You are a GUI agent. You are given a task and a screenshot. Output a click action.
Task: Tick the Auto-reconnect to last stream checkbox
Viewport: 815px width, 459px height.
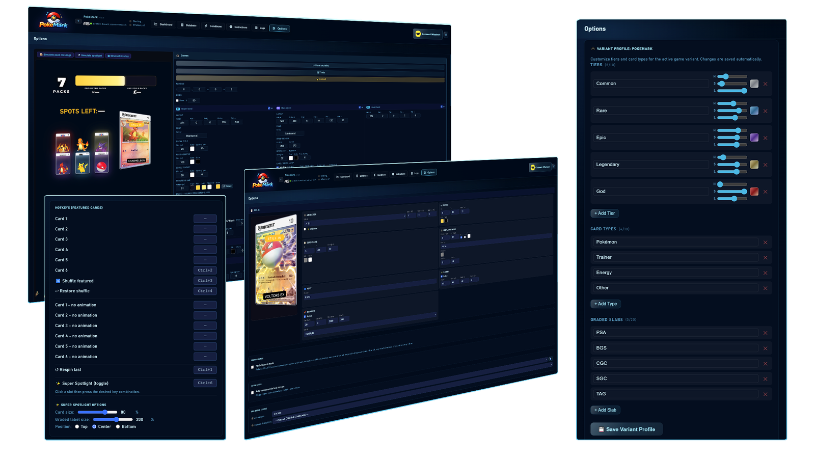click(253, 392)
